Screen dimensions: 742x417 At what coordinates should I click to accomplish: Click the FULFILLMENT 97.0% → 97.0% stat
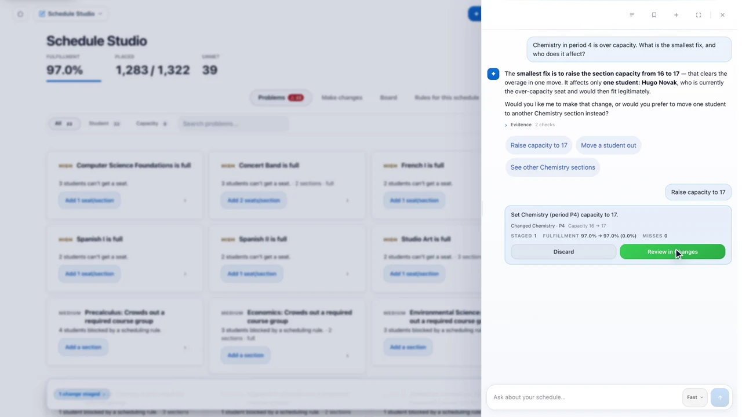[590, 236]
